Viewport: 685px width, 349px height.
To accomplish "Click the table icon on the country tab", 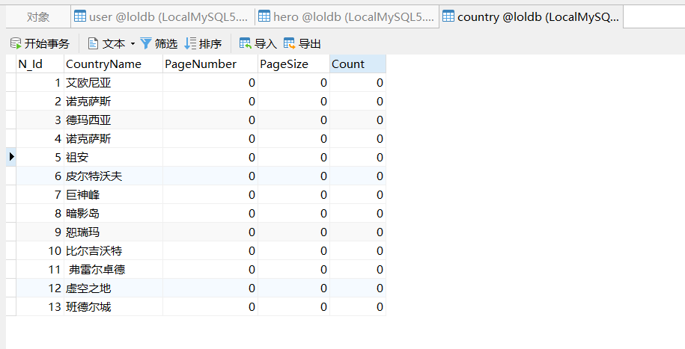I will [448, 16].
